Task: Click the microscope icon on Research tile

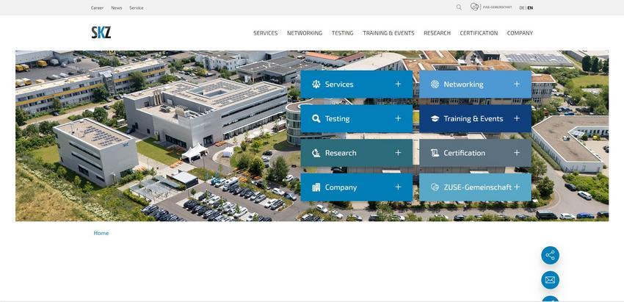Action: tap(316, 153)
